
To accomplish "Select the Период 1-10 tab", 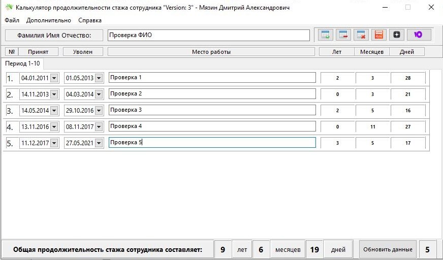I will [x=22, y=63].
